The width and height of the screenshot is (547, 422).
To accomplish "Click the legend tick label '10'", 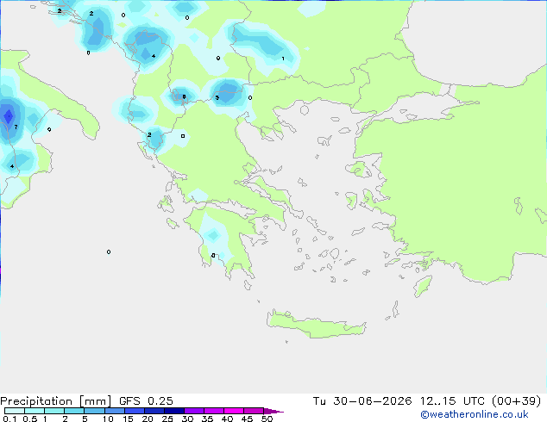I will point(108,419).
